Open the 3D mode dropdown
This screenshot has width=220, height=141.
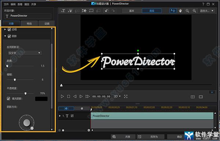(117, 96)
